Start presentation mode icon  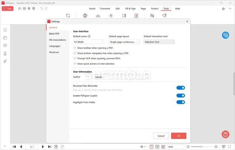224,147
